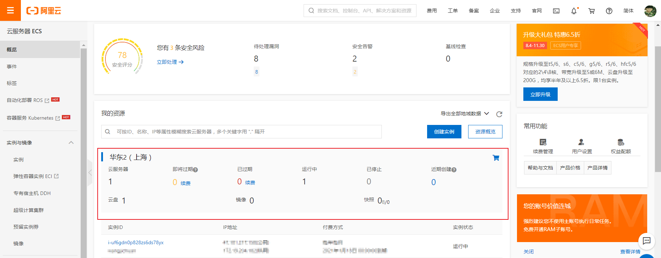Viewport: 661px width, 258px height.
Task: Open 工单 in top navigation
Action: 453,11
